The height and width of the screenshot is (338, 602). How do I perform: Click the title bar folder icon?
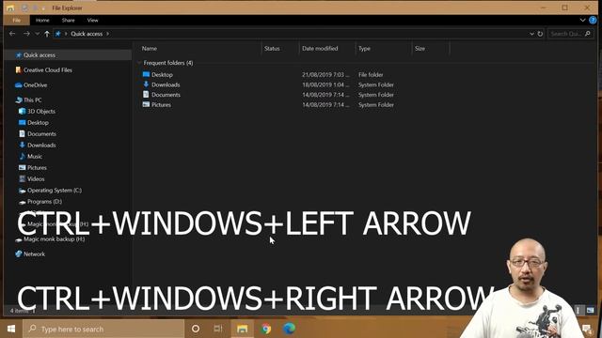point(10,8)
